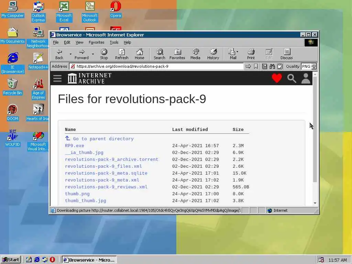Click the binoculars find icon
This screenshot has width=352, height=264.
(x=272, y=66)
